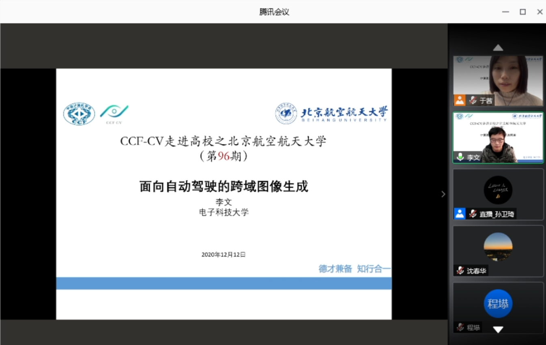The width and height of the screenshot is (546, 345).
Task: Close the 腾讯会议 window
Action: [540, 12]
